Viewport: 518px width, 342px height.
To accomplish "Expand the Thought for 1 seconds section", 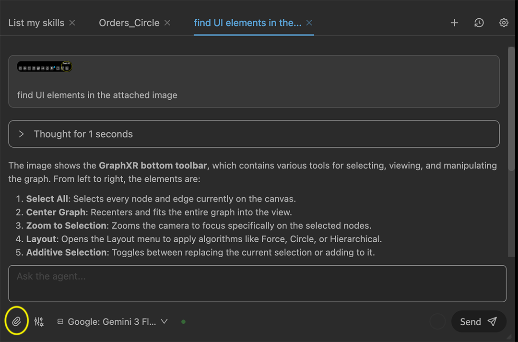I will tap(254, 134).
